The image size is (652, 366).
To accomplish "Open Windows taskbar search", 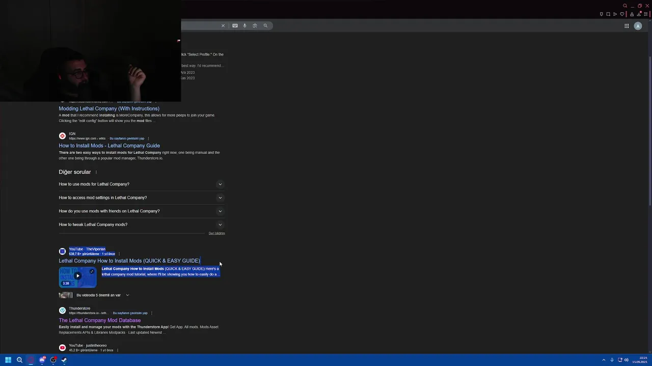I will click(x=19, y=360).
